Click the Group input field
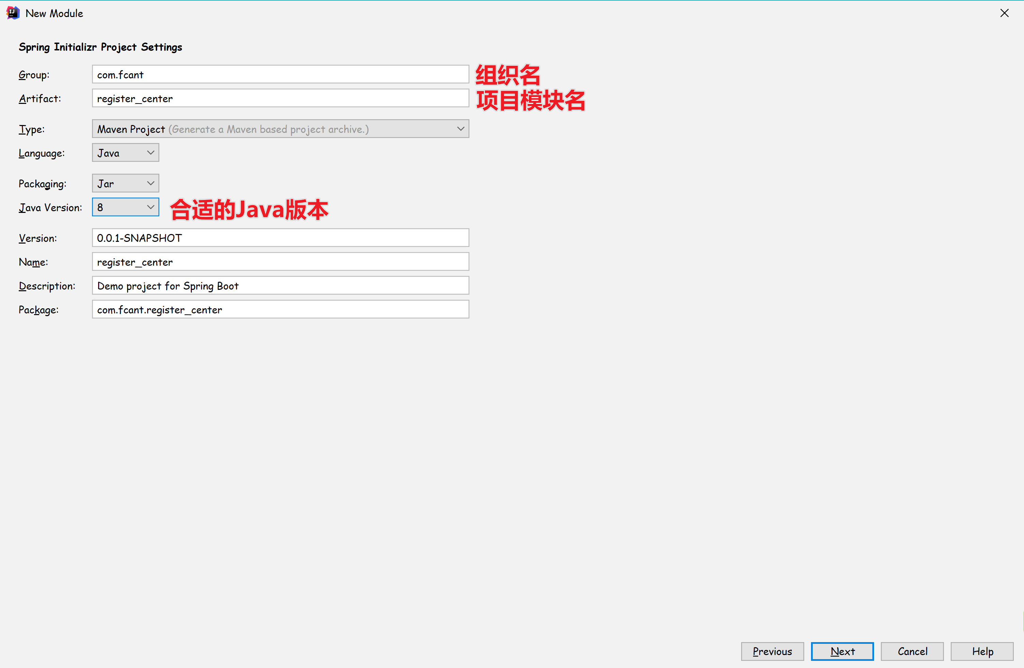This screenshot has width=1024, height=668. click(280, 74)
